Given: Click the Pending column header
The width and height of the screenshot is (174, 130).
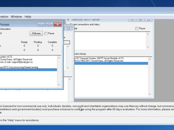Looking at the screenshot, I should point(38,42).
